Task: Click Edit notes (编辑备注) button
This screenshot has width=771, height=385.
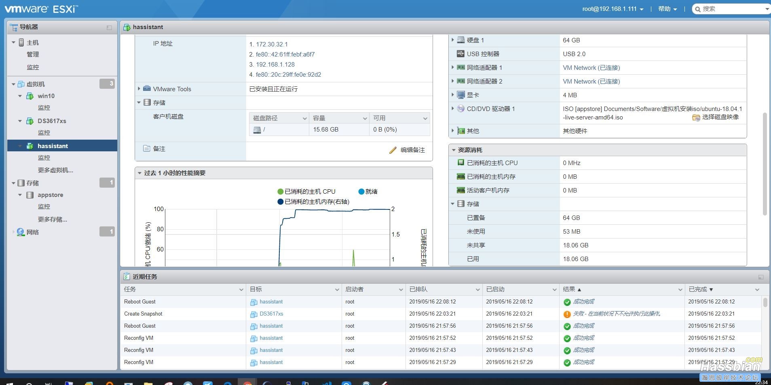Action: point(407,150)
